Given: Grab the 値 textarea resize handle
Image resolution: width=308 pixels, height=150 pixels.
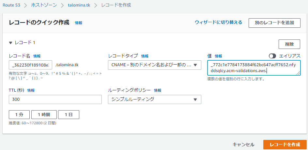Looking at the screenshot, I should click(x=298, y=73).
